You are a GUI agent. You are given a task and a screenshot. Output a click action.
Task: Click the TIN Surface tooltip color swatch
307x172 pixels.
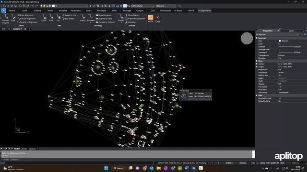(196, 94)
